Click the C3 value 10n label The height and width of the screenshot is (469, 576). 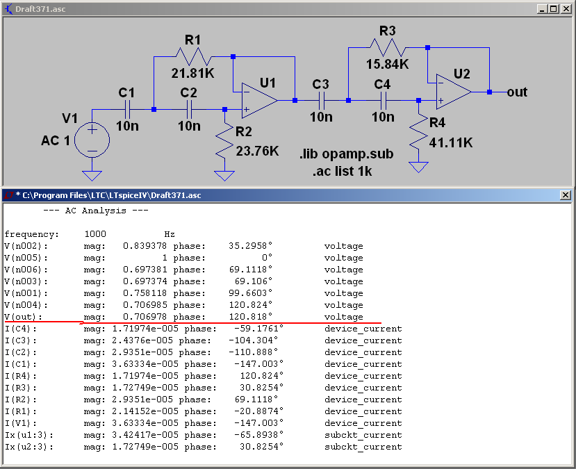[321, 117]
